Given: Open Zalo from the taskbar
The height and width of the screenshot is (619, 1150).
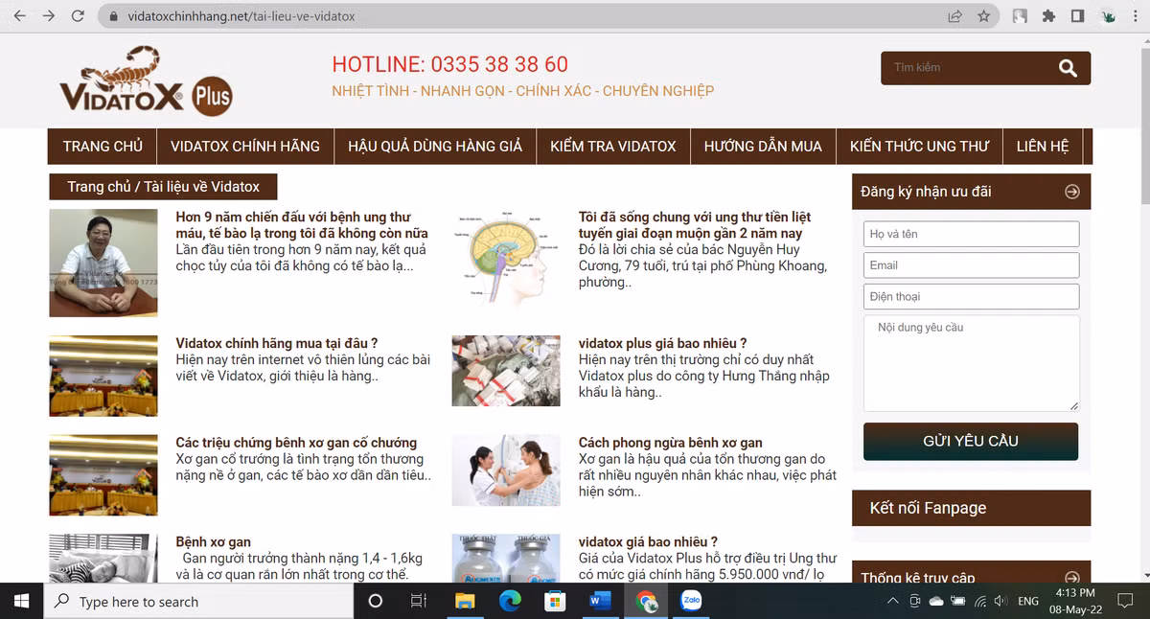Looking at the screenshot, I should [691, 601].
